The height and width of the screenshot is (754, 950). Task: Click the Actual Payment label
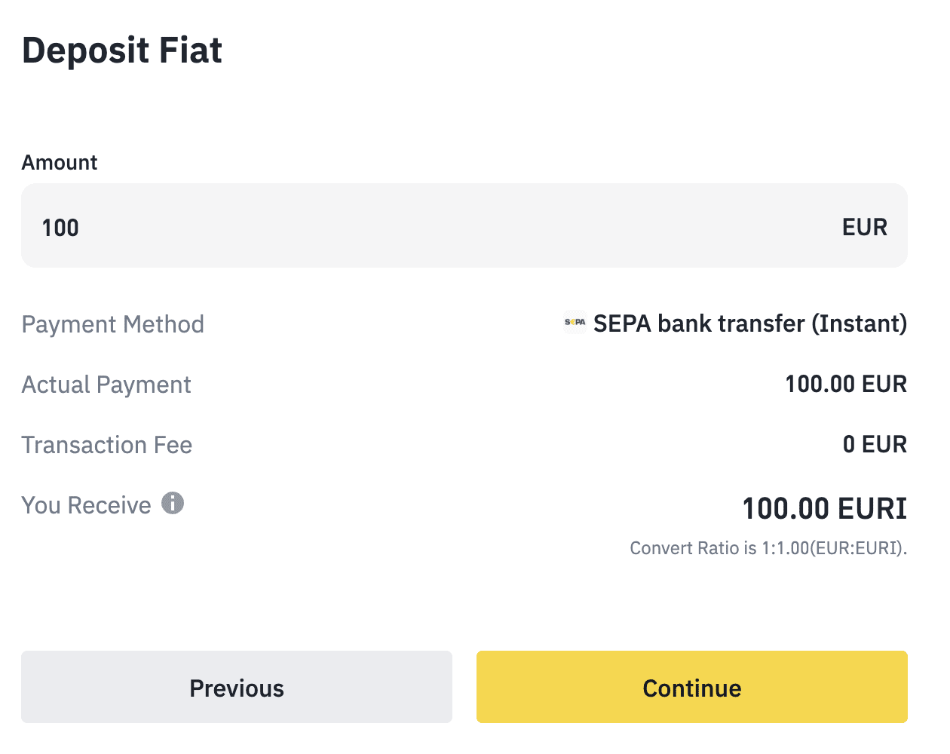pyautogui.click(x=106, y=385)
